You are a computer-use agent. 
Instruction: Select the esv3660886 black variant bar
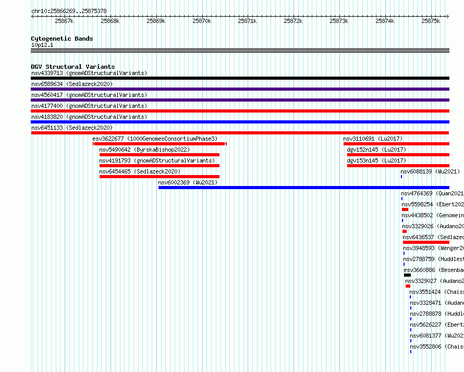click(x=408, y=275)
